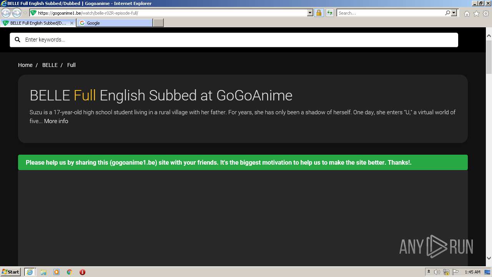Click the 1:45 AM clock
Viewport: 492px width, 277px height.
coord(472,272)
